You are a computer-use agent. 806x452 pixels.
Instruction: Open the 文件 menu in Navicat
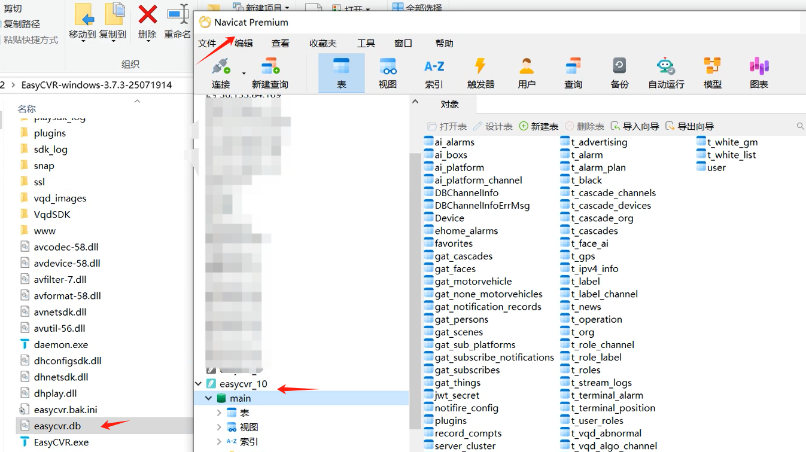pyautogui.click(x=207, y=43)
